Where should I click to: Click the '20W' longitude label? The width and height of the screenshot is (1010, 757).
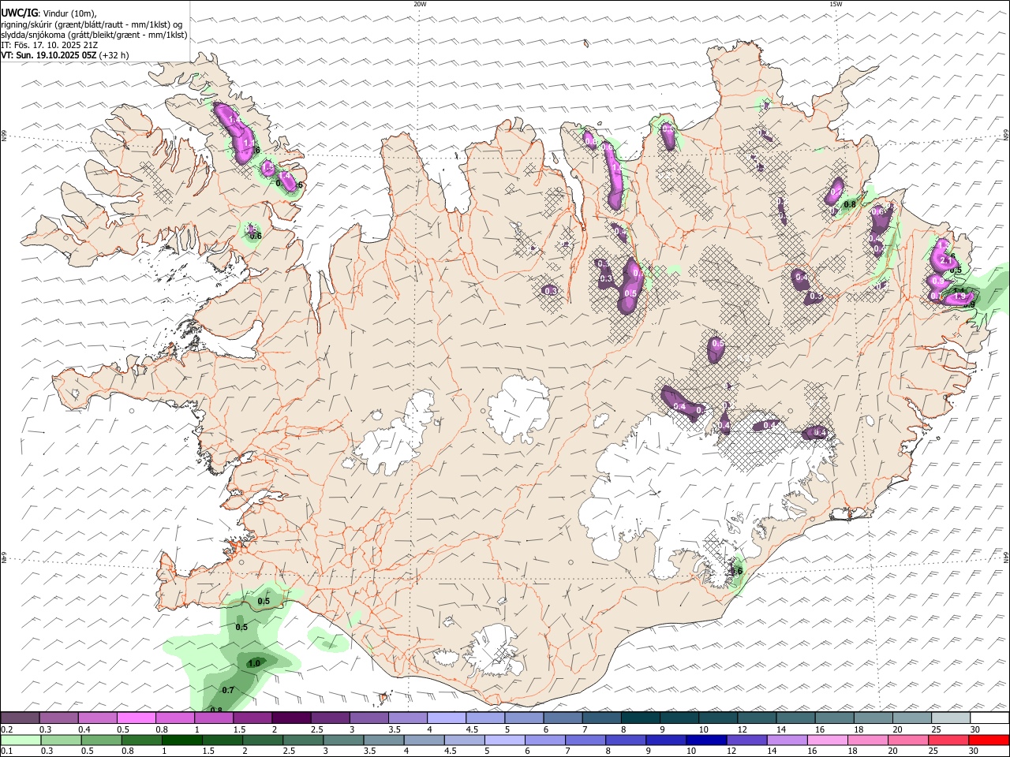(x=420, y=4)
